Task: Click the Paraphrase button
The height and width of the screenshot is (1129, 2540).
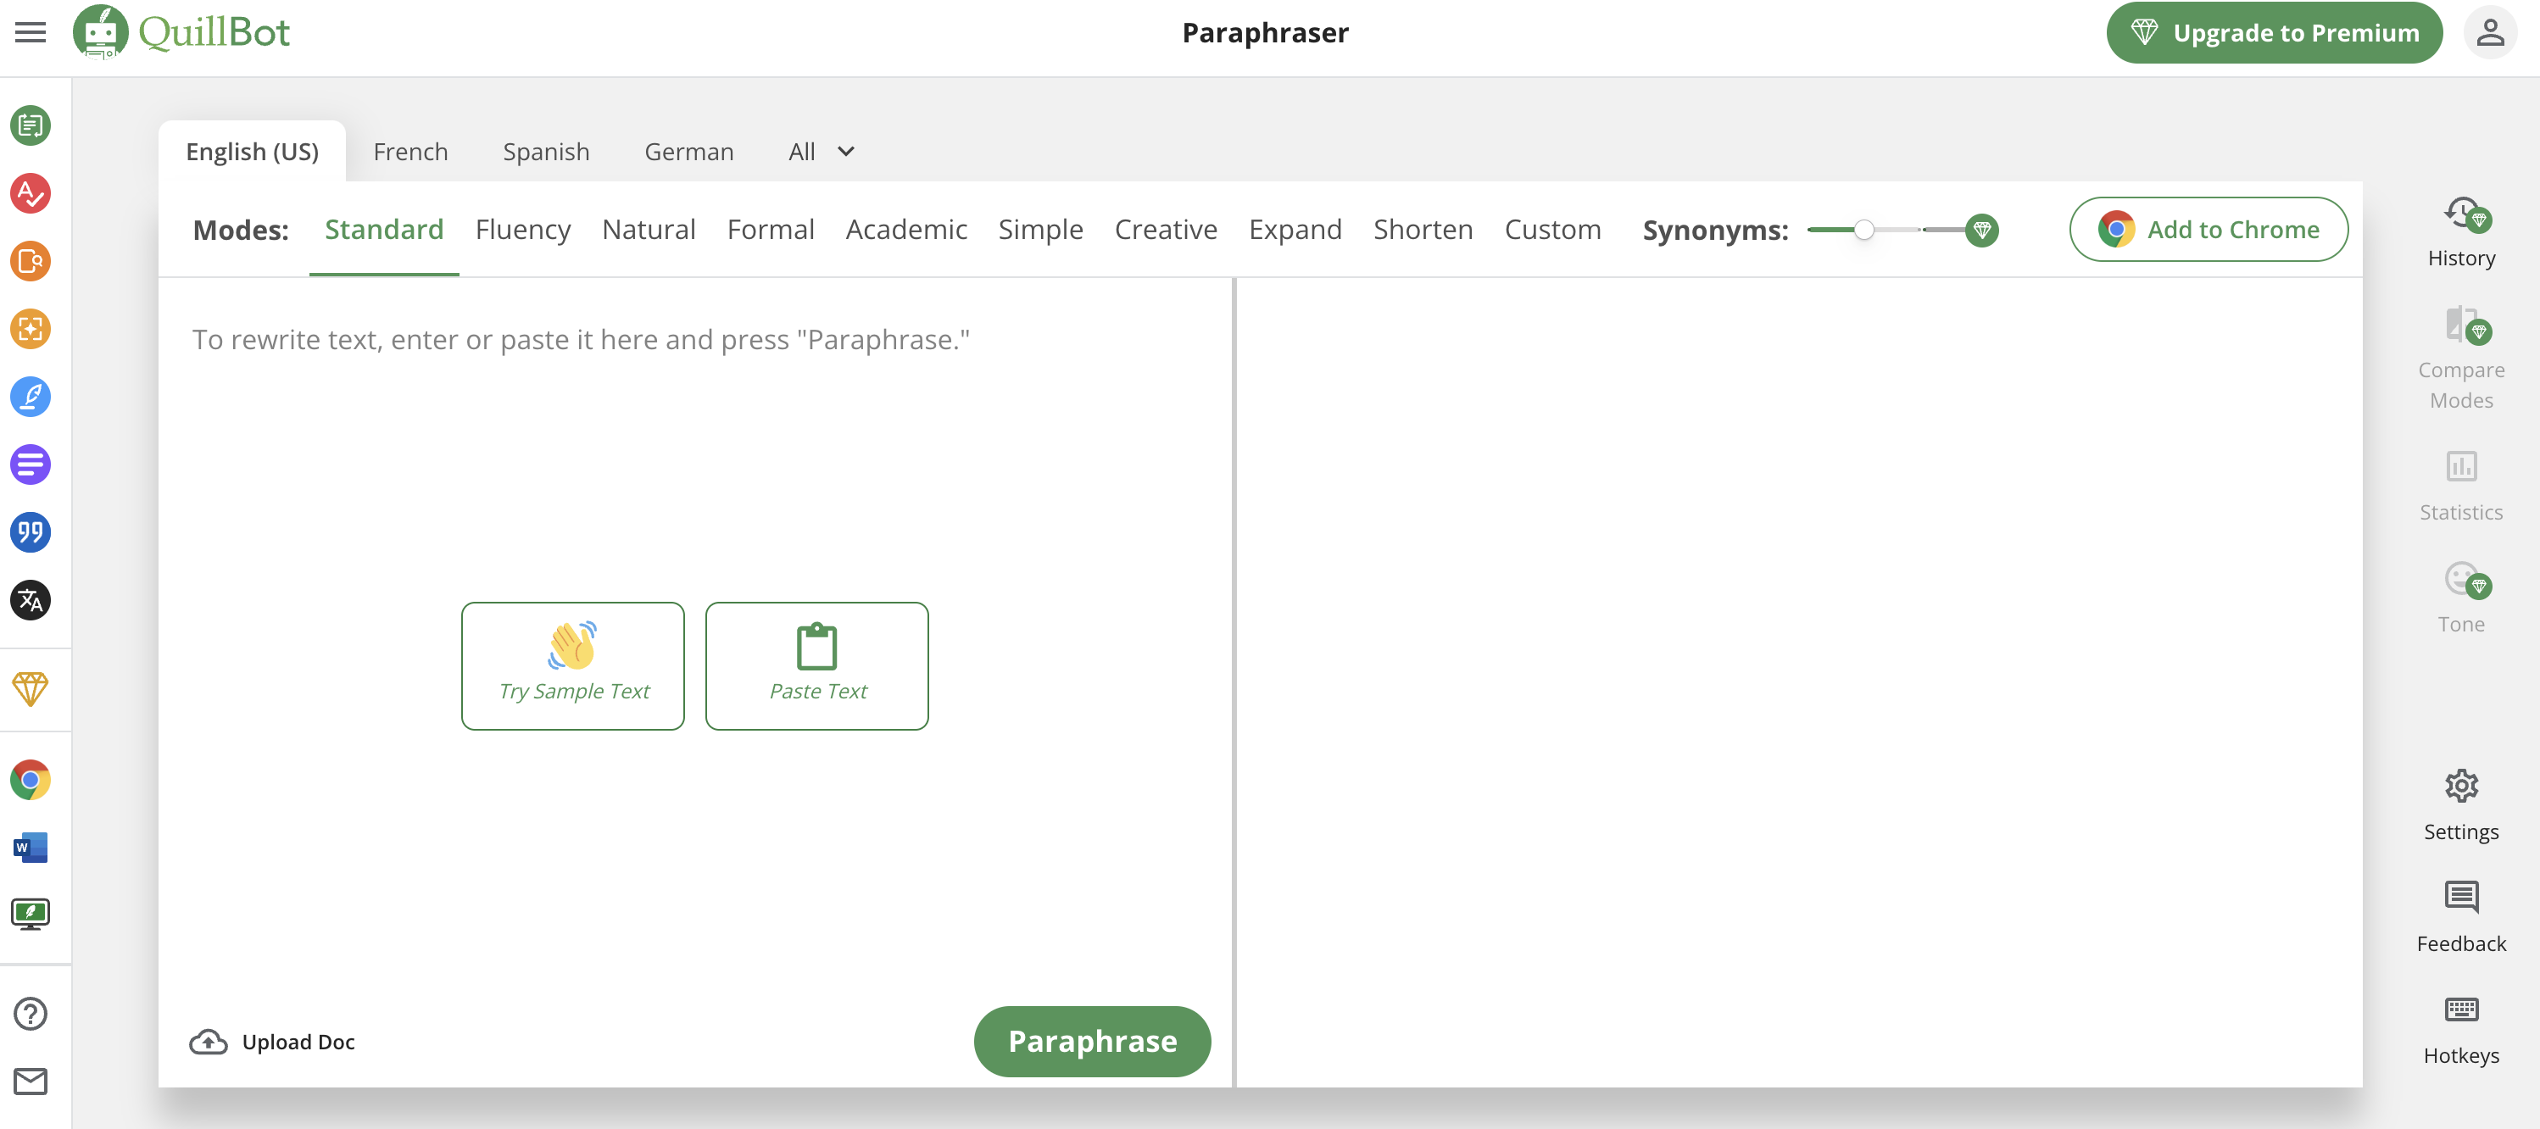Action: tap(1091, 1041)
